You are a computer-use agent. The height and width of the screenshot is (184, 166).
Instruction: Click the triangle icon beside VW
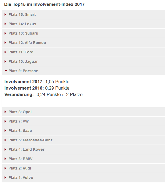(5, 121)
